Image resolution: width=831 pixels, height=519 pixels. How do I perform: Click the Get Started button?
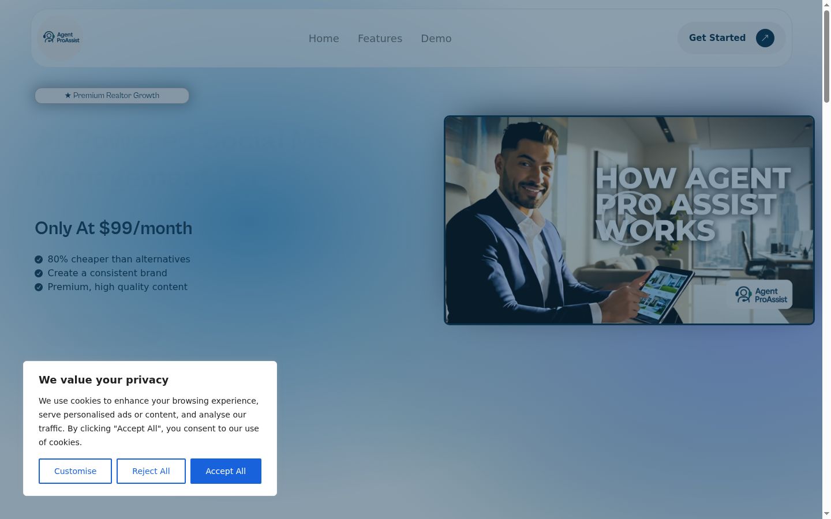[731, 38]
